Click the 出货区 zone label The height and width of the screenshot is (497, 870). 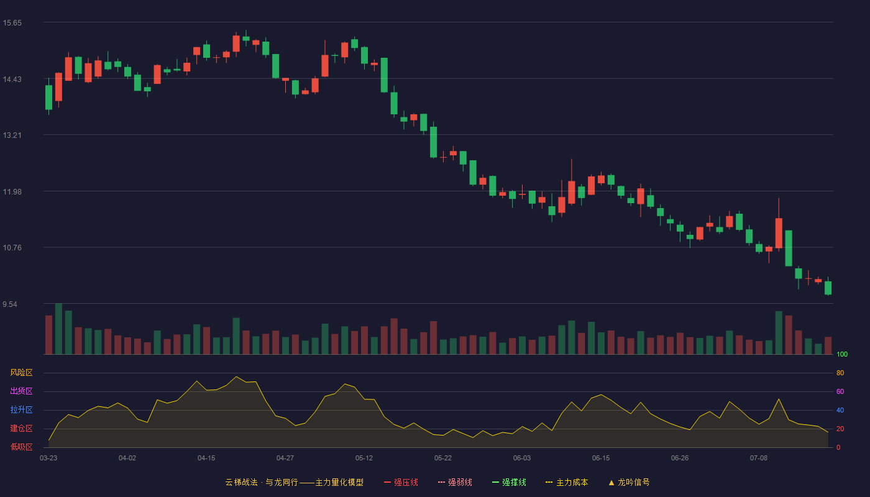(x=21, y=391)
